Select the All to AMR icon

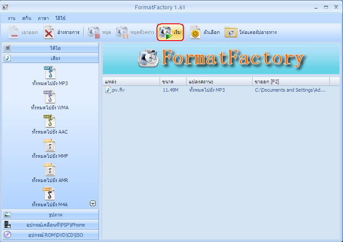coord(50,170)
